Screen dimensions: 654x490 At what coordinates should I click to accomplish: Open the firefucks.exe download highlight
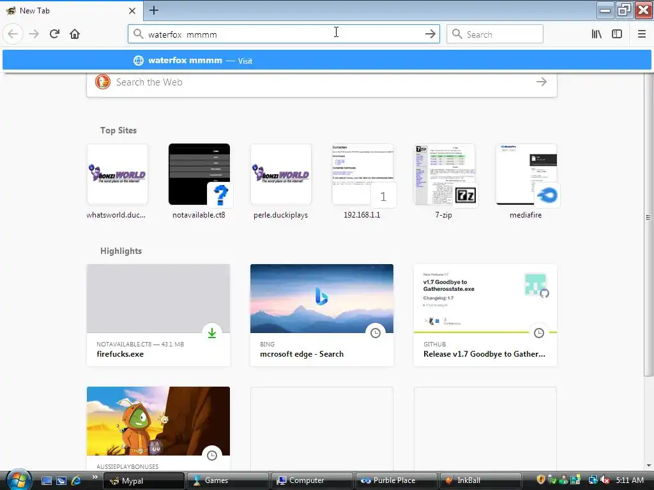click(x=158, y=315)
